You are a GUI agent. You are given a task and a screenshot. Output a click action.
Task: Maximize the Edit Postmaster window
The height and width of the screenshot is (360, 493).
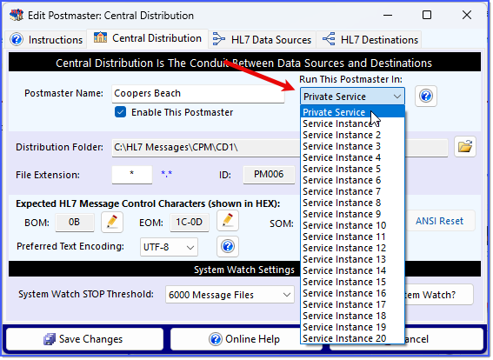tap(427, 15)
